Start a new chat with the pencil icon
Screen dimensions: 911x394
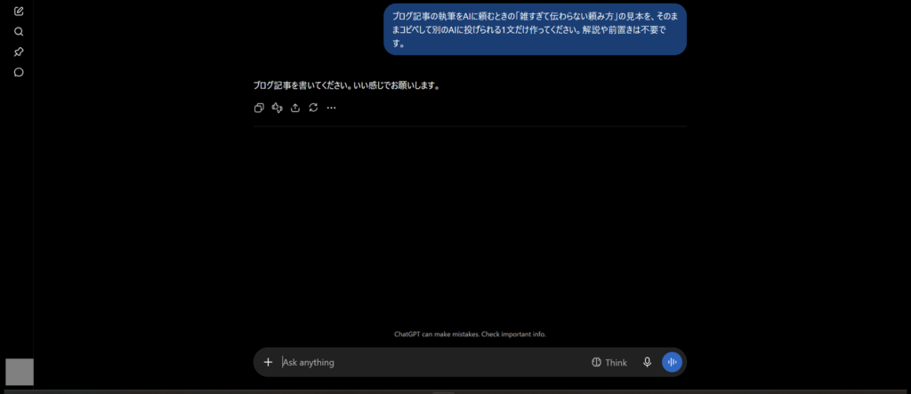(x=19, y=11)
